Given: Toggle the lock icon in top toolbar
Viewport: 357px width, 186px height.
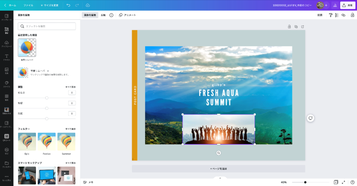Looking at the screenshot, I should pyautogui.click(x=352, y=15).
